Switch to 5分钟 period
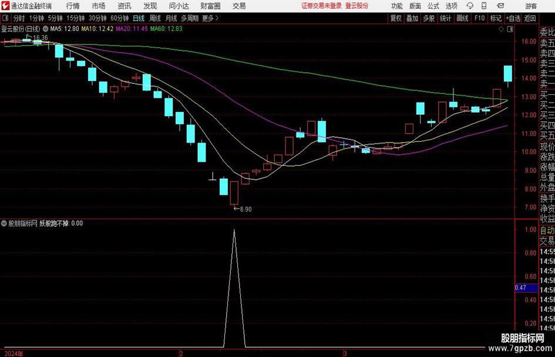Image resolution: width=555 pixels, height=357 pixels. point(55,18)
